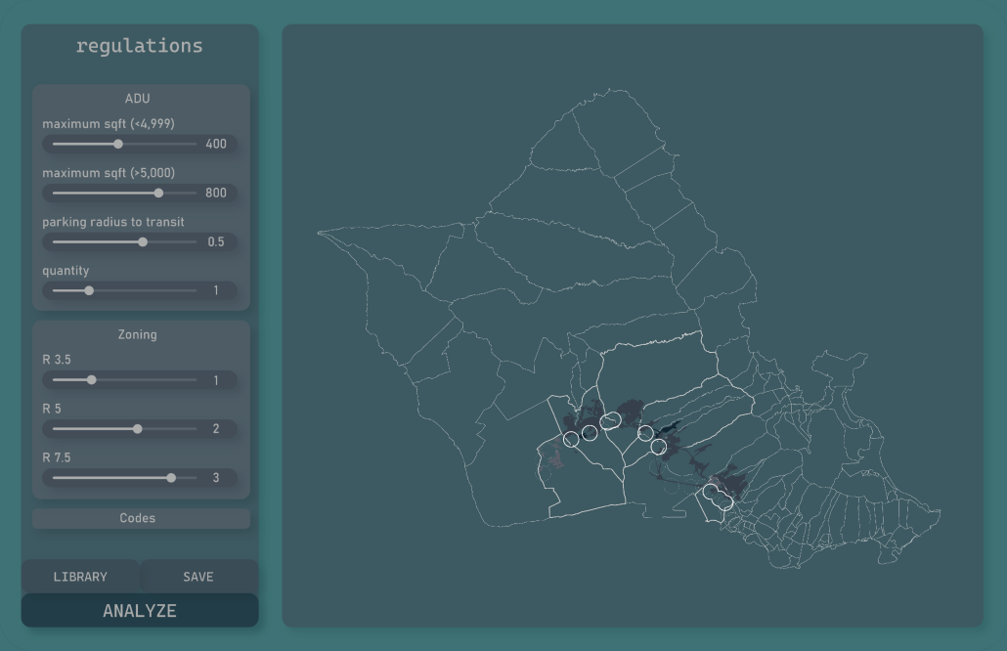Image resolution: width=1007 pixels, height=651 pixels.
Task: Click the westernmost white circle marker on map
Action: point(571,439)
